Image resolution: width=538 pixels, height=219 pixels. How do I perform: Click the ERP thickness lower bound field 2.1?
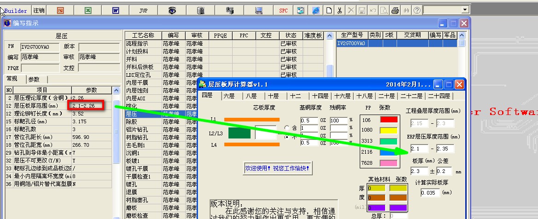(x=420, y=149)
